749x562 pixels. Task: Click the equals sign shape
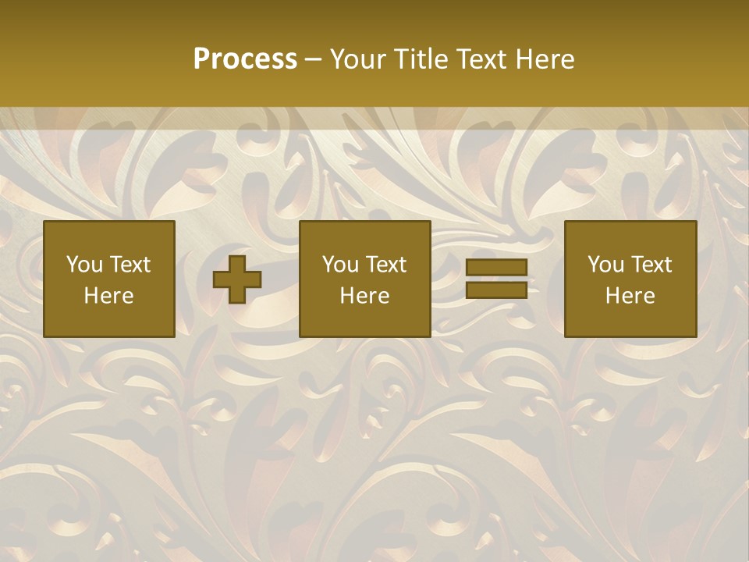tap(496, 279)
